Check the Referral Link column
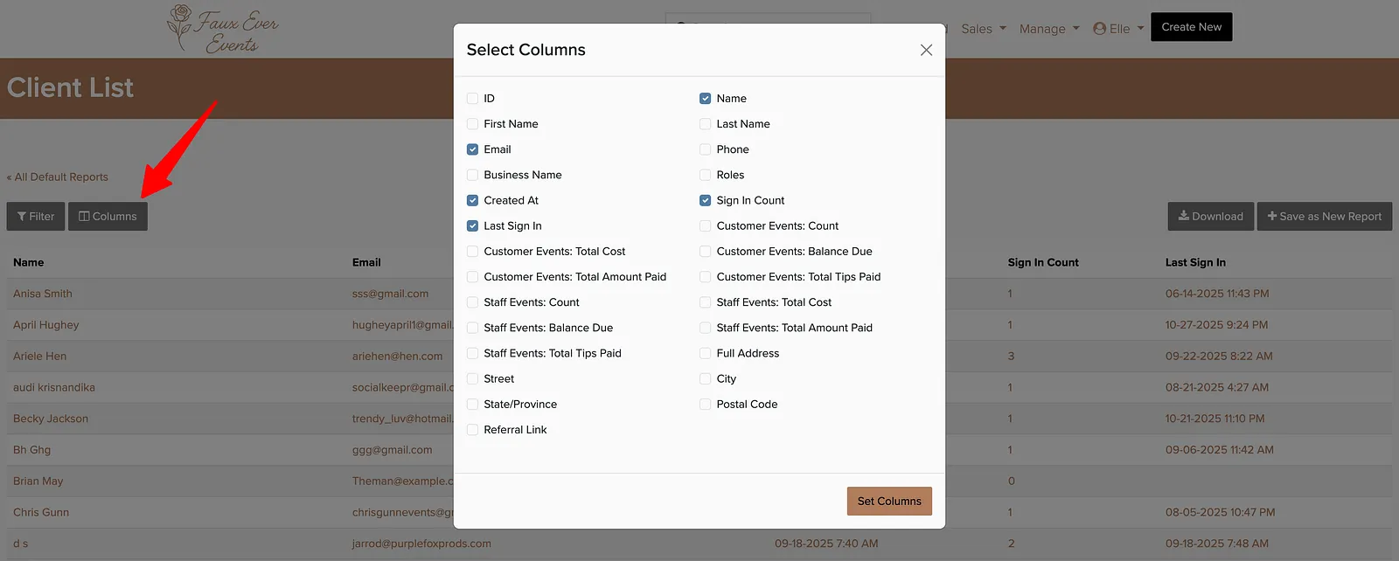 [472, 430]
